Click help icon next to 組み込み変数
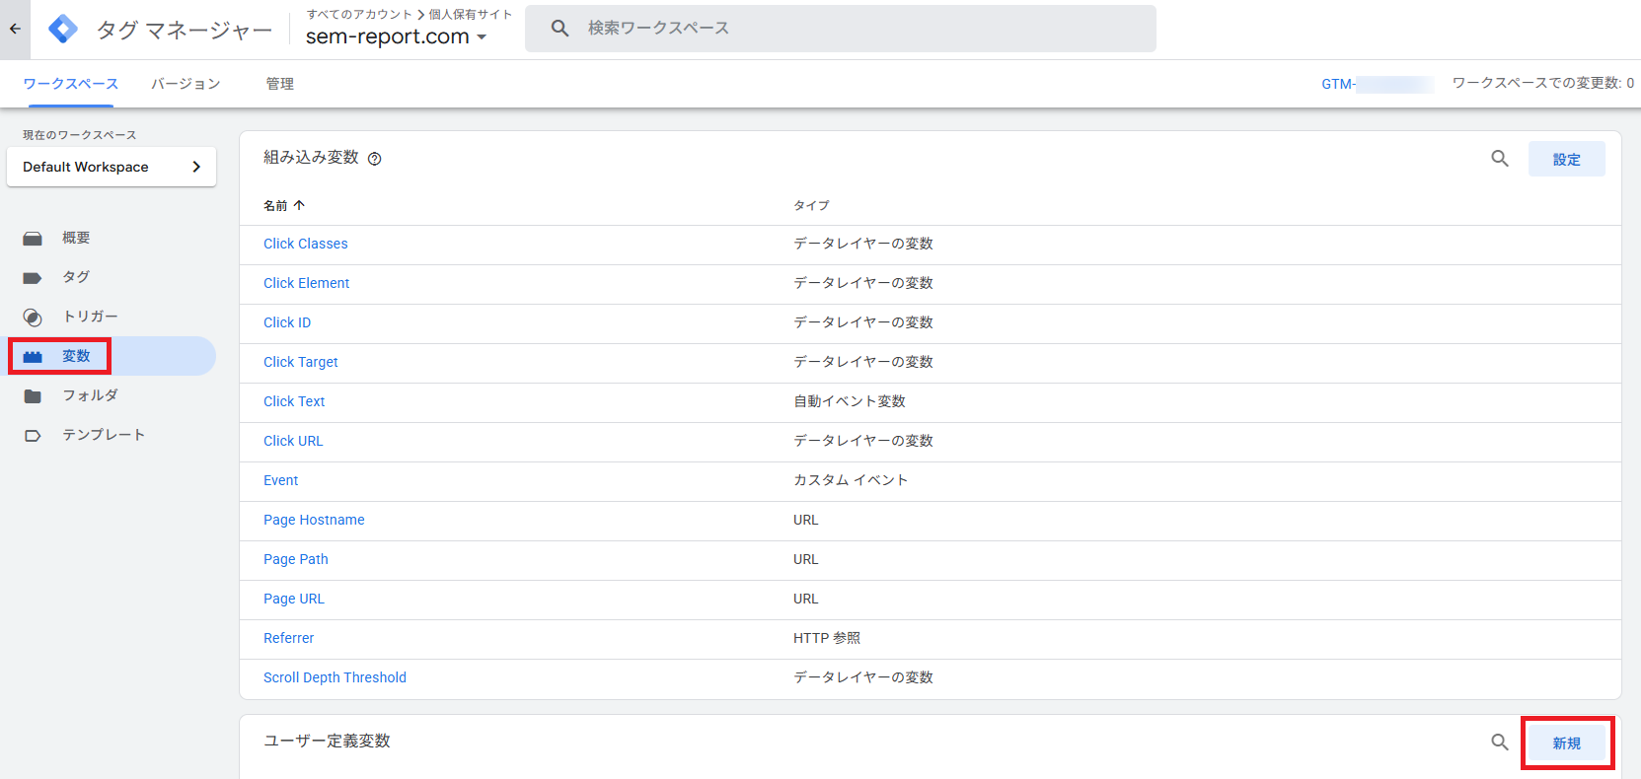The image size is (1641, 779). [375, 159]
